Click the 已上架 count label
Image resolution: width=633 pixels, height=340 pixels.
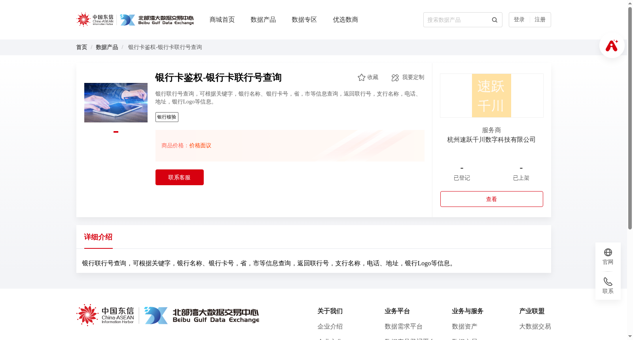pos(521,178)
